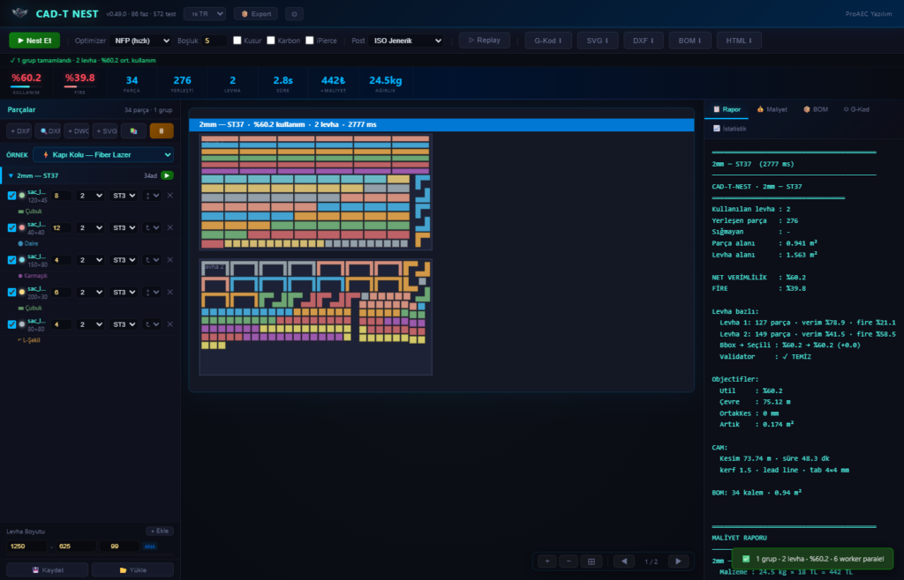Image resolution: width=904 pixels, height=580 pixels.
Task: Go to the next sheet page
Action: point(678,561)
